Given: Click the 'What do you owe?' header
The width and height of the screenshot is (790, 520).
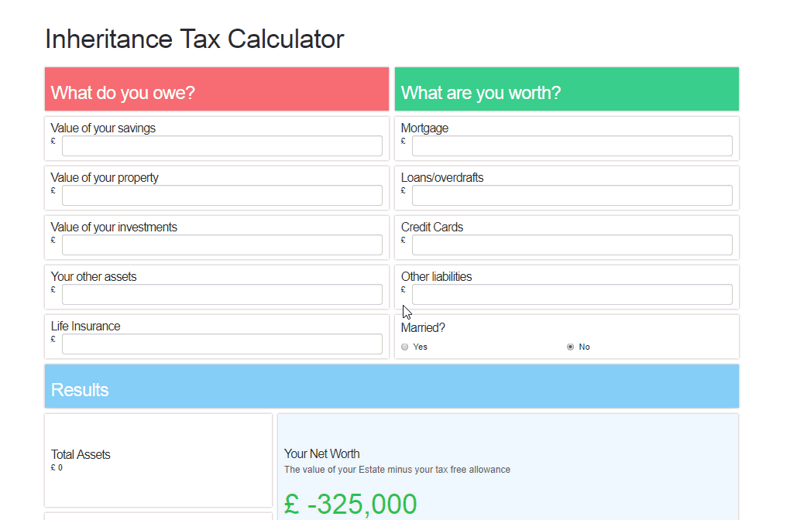Looking at the screenshot, I should [217, 89].
